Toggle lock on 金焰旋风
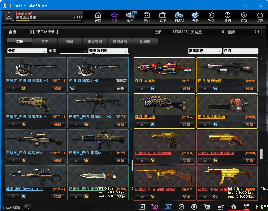 tap(215, 161)
